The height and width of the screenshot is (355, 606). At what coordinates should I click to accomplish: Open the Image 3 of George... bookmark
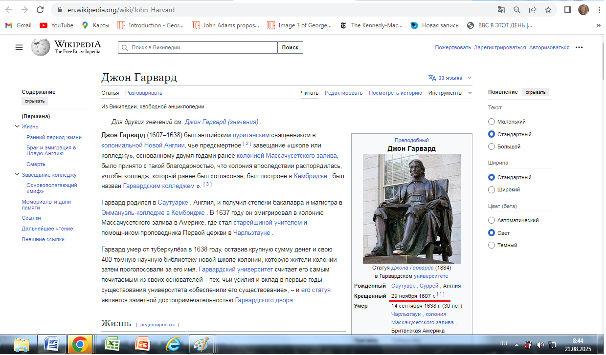[299, 25]
